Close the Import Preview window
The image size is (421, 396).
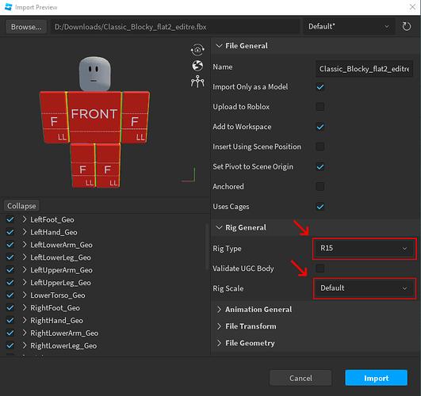coord(412,6)
